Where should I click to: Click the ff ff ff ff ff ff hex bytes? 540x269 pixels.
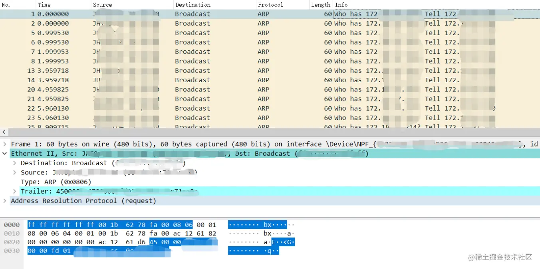coord(61,225)
